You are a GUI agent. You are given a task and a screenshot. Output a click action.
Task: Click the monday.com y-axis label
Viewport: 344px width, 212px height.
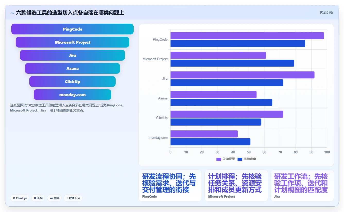(x=158, y=137)
